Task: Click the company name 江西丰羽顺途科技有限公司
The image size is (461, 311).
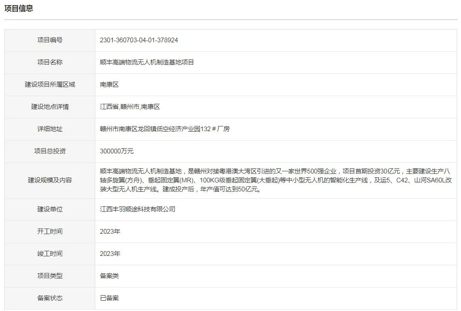Action: coord(138,209)
